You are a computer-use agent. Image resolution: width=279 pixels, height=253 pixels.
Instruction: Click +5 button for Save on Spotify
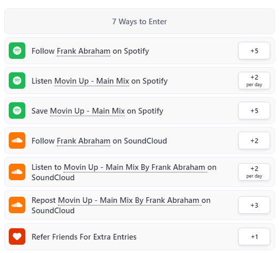(254, 110)
